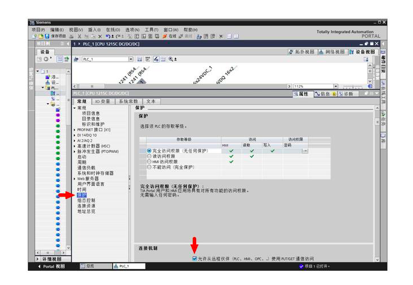Open the 帮助(H) menu
Screen dimensions: 413x285
click(191, 30)
